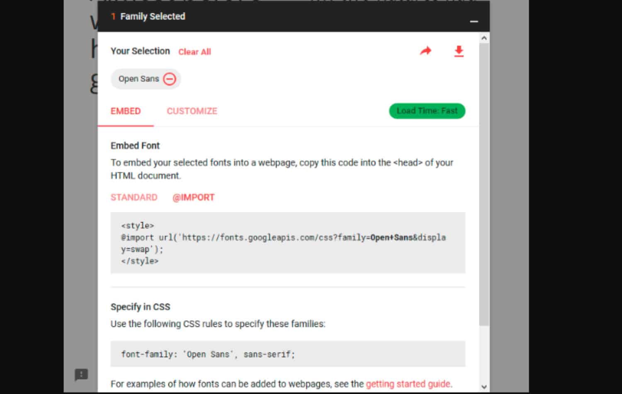
Task: Click the Embed Font heading
Action: (135, 145)
